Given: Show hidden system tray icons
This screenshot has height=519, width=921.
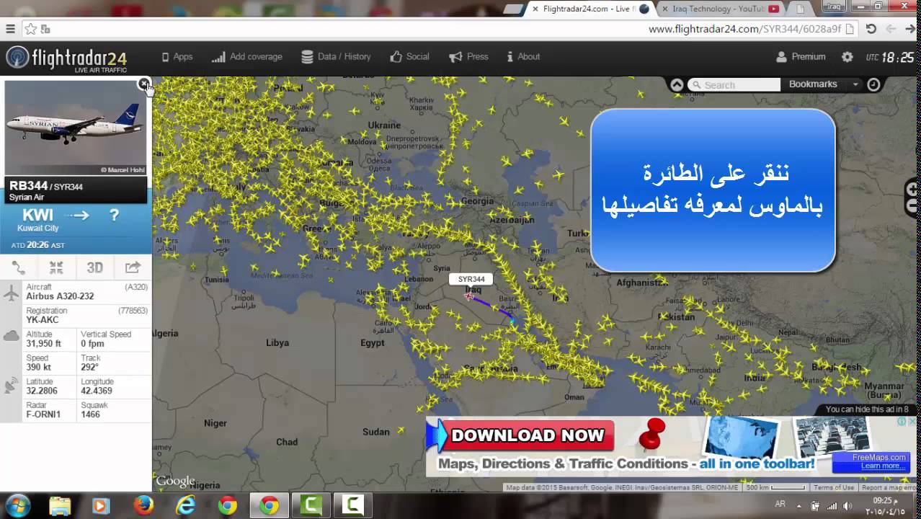Looking at the screenshot, I should (x=800, y=505).
